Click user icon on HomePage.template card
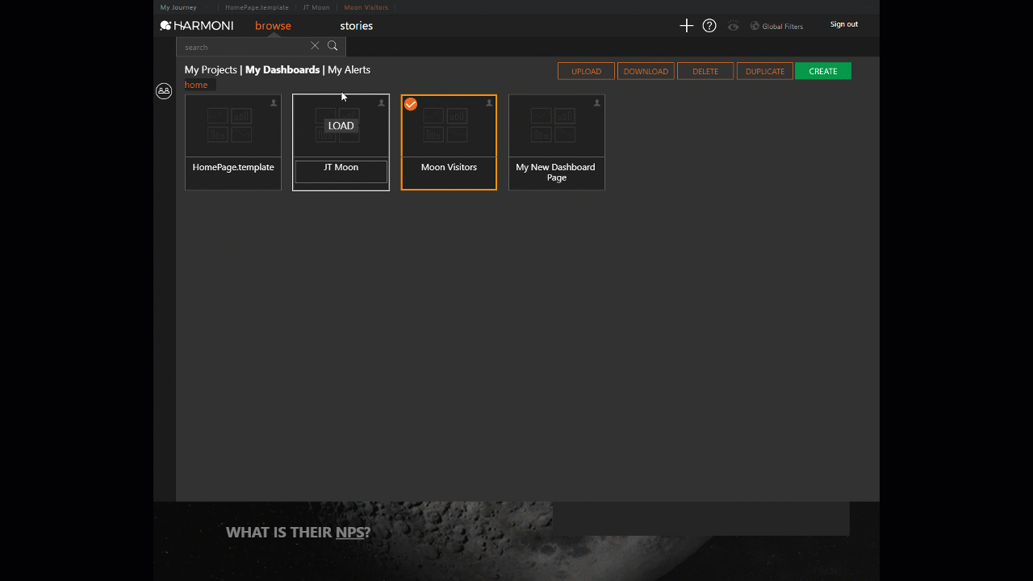 tap(274, 102)
